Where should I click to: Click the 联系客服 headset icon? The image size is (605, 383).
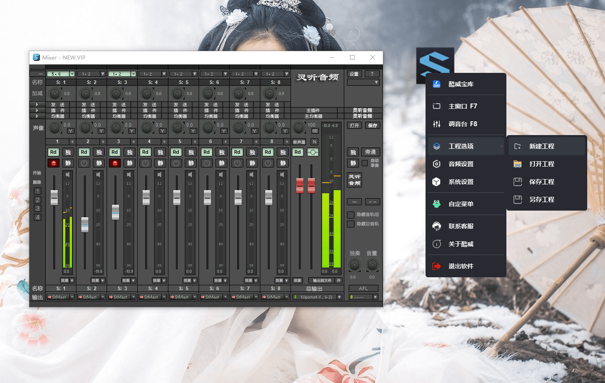point(437,226)
